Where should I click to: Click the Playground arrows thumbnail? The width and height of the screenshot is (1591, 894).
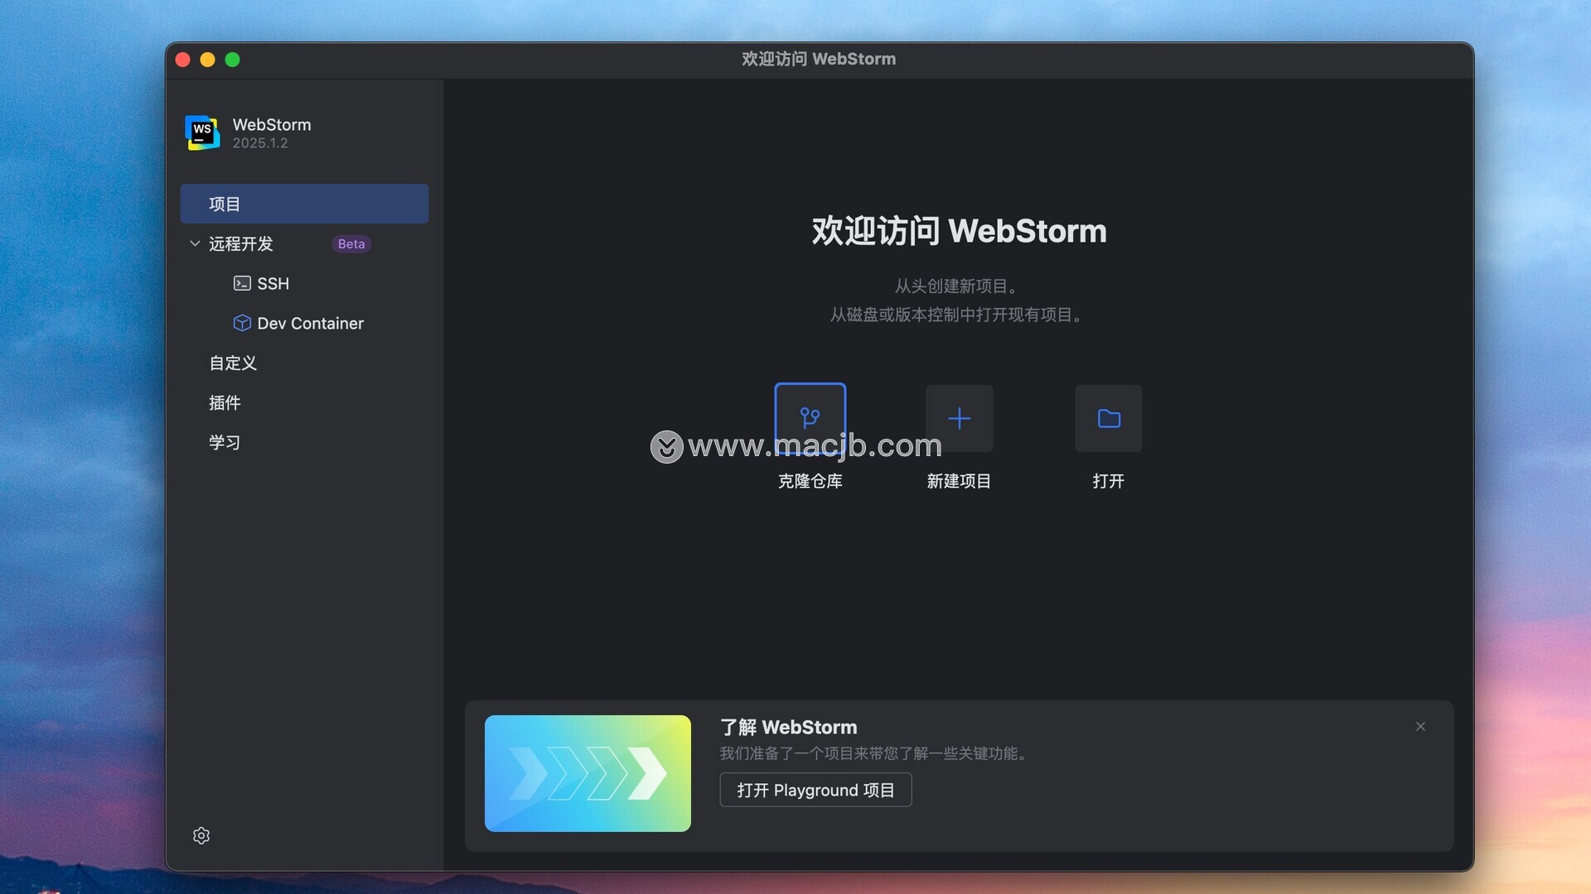click(588, 773)
